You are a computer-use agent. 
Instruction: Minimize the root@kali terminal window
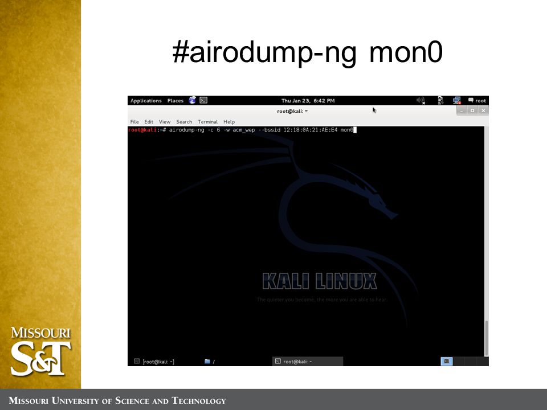click(x=462, y=111)
